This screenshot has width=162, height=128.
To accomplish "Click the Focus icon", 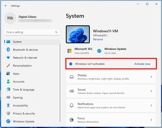I will click(71, 120).
